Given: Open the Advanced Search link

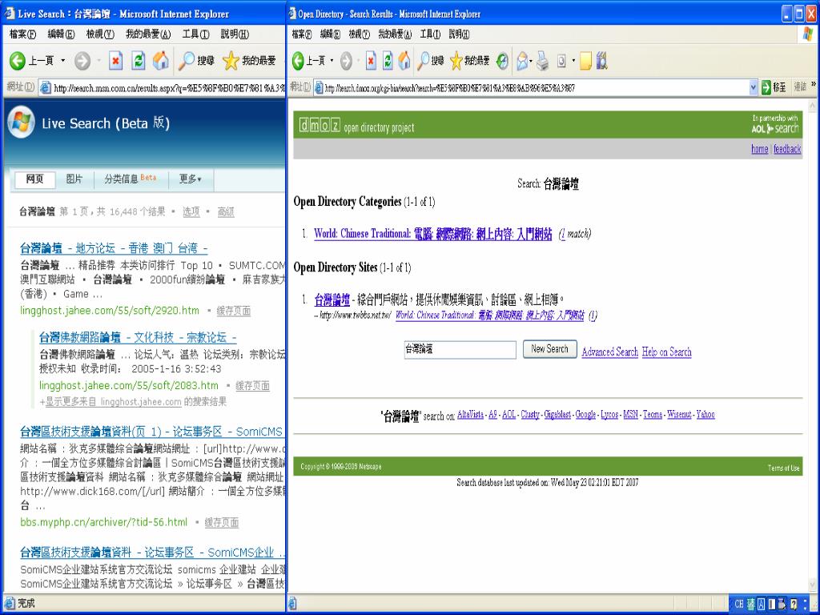Looking at the screenshot, I should tap(609, 352).
